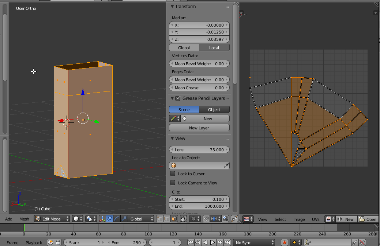380x246 pixels.
Task: Select Scene grease pencil source
Action: (184, 110)
